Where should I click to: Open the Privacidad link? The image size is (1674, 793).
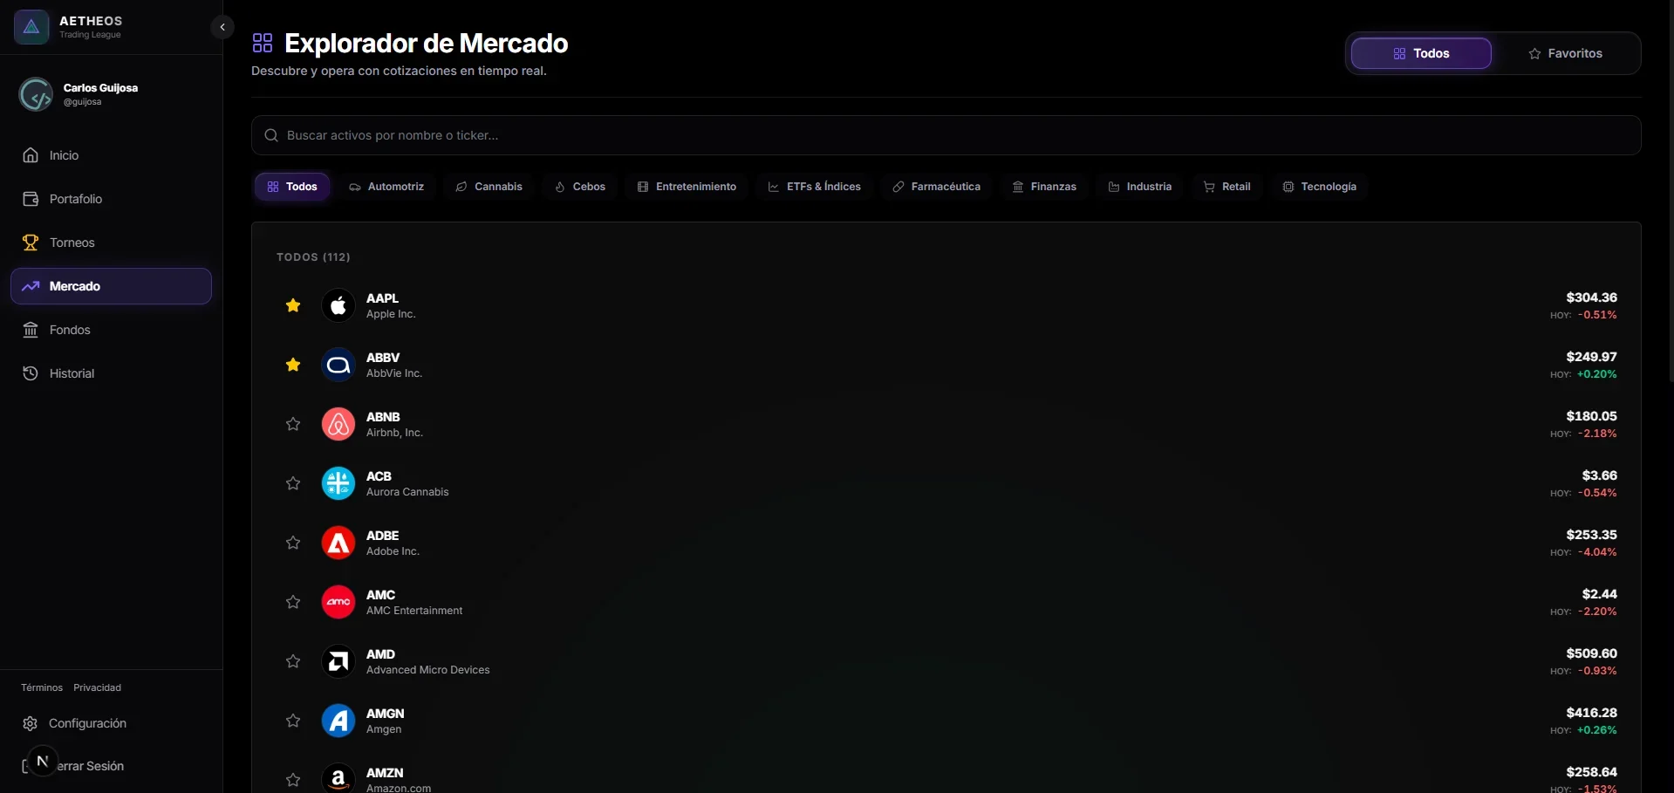98,687
